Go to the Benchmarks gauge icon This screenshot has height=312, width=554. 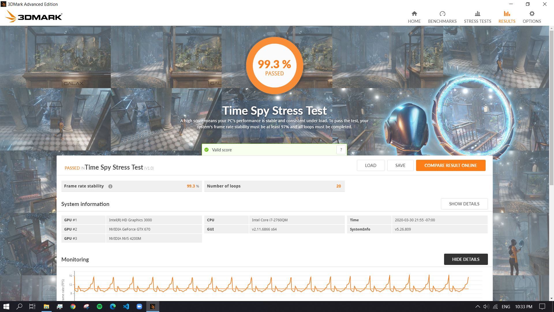(x=442, y=14)
